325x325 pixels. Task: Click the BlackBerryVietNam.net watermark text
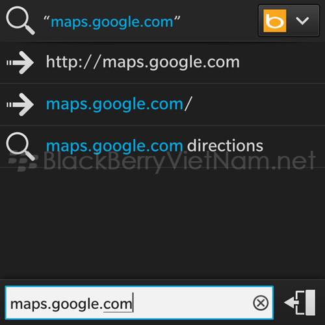[x=179, y=161]
